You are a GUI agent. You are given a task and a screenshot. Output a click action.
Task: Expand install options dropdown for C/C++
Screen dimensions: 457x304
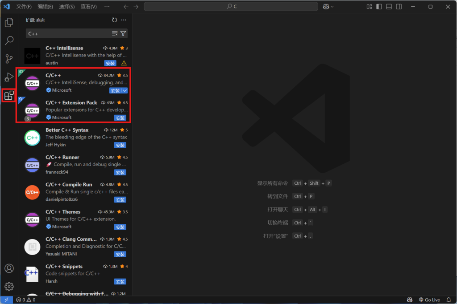pos(125,91)
